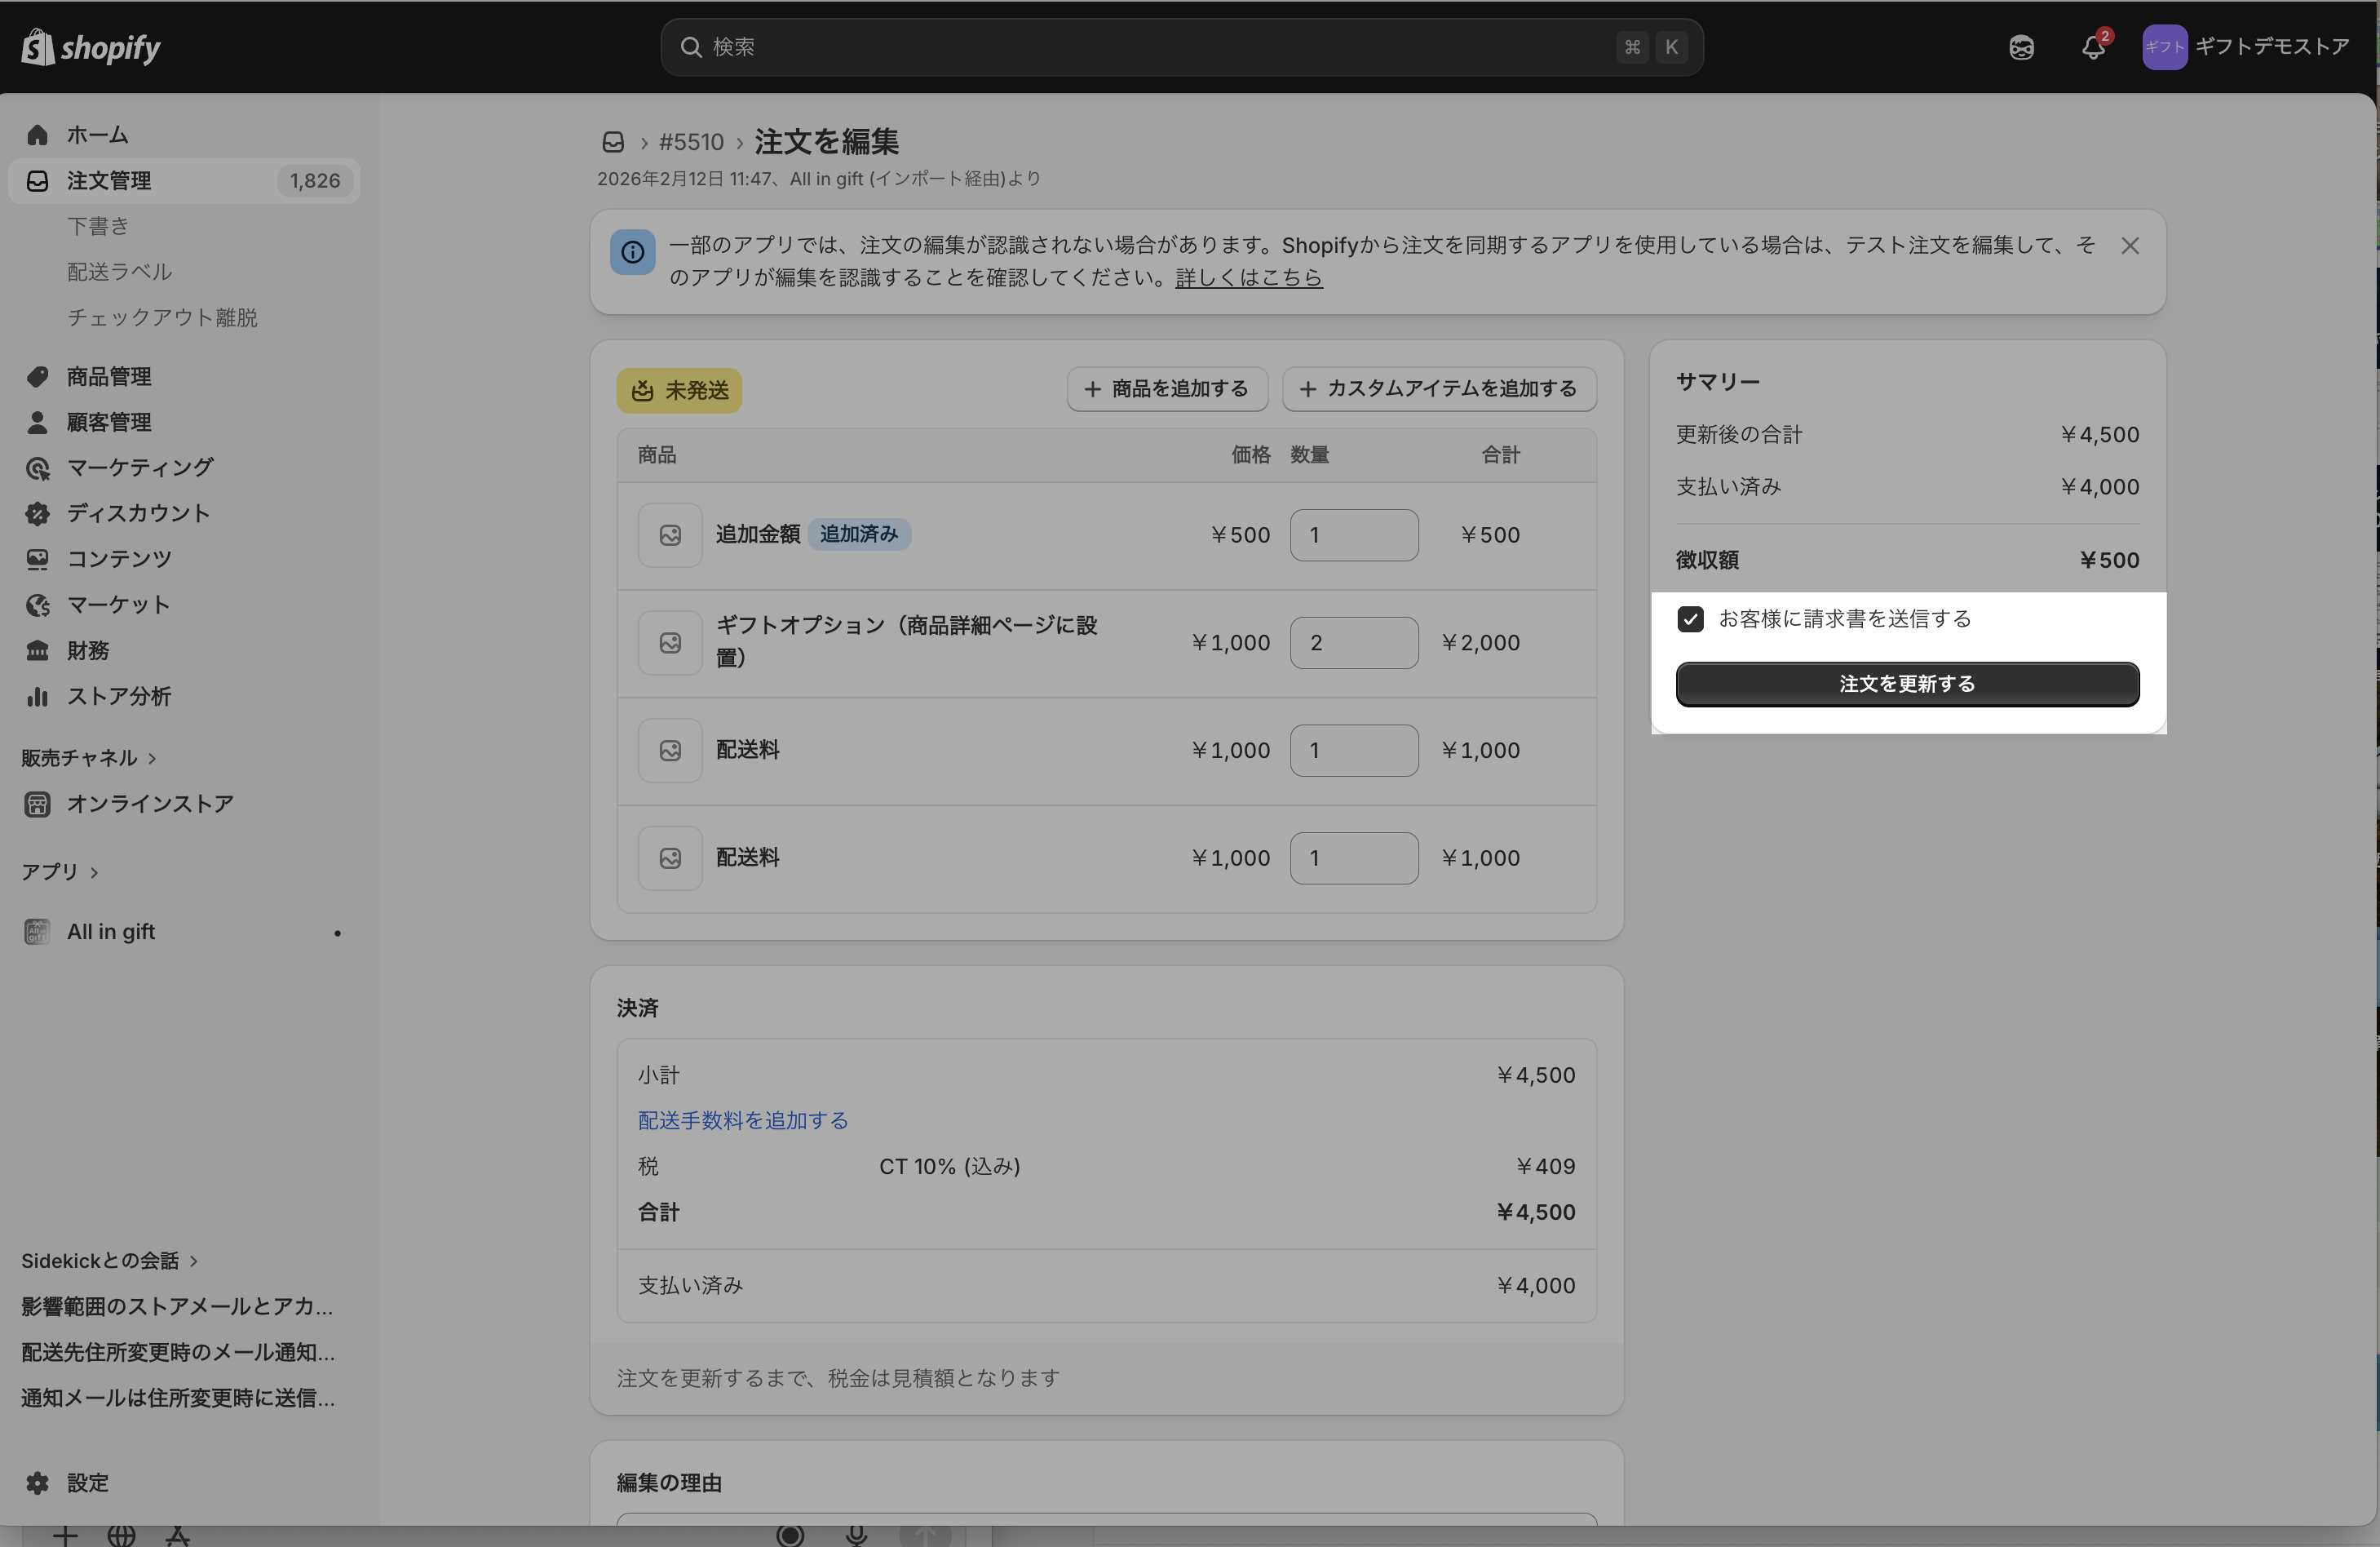Image resolution: width=2380 pixels, height=1547 pixels.
Task: Dismiss the info banner with X
Action: tap(2130, 246)
